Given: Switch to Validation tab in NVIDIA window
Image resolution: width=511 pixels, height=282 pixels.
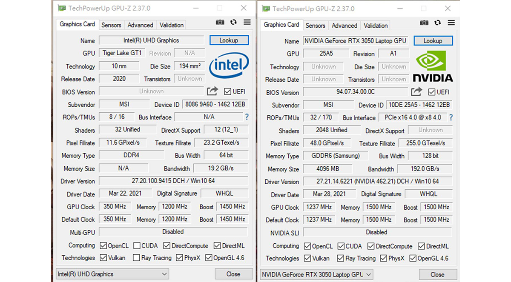Looking at the screenshot, I should tap(376, 26).
